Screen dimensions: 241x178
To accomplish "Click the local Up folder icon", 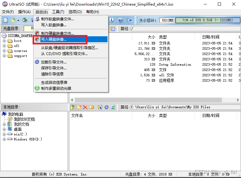I will click(x=72, y=107).
